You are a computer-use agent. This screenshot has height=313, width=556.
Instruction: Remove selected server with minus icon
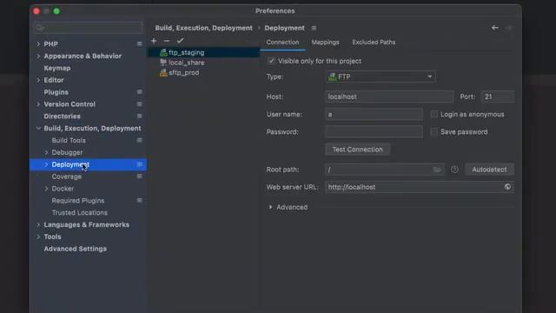(x=167, y=41)
